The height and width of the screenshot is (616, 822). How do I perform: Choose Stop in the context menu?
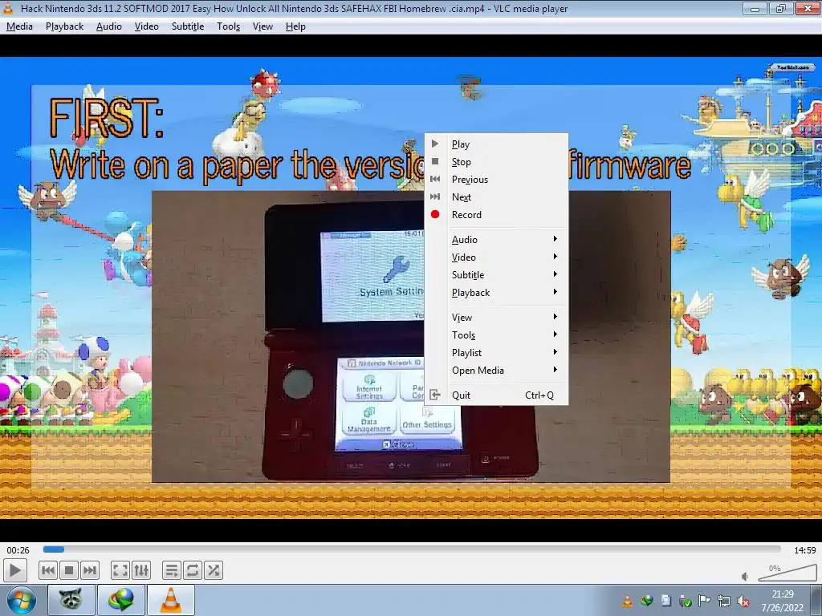click(496, 162)
